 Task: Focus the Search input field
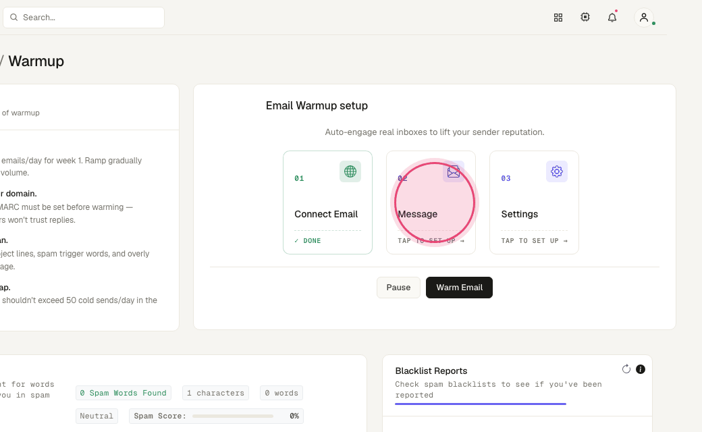click(84, 18)
